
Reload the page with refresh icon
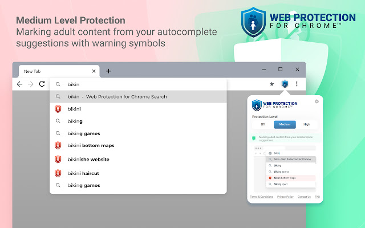pos(42,84)
